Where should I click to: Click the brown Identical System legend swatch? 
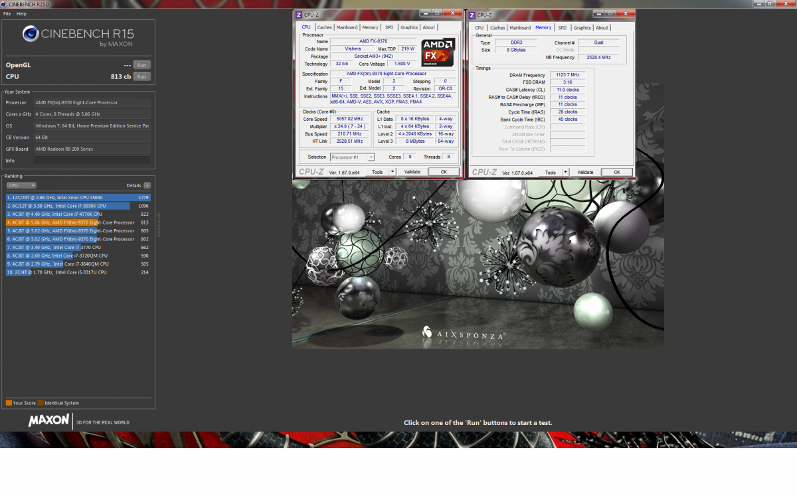[41, 403]
